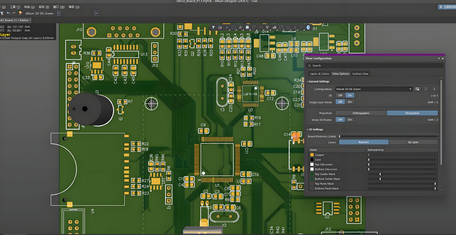Switch to the Section View tab
The height and width of the screenshot is (235, 456).
tap(360, 74)
